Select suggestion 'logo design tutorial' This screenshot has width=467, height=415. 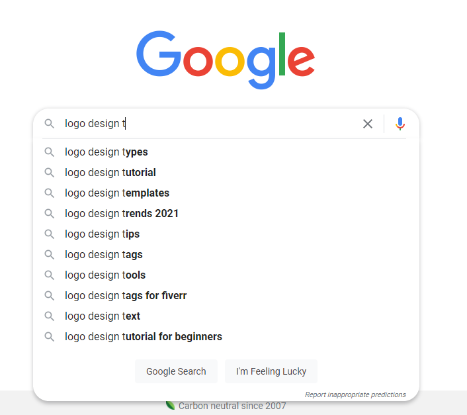[110, 173]
